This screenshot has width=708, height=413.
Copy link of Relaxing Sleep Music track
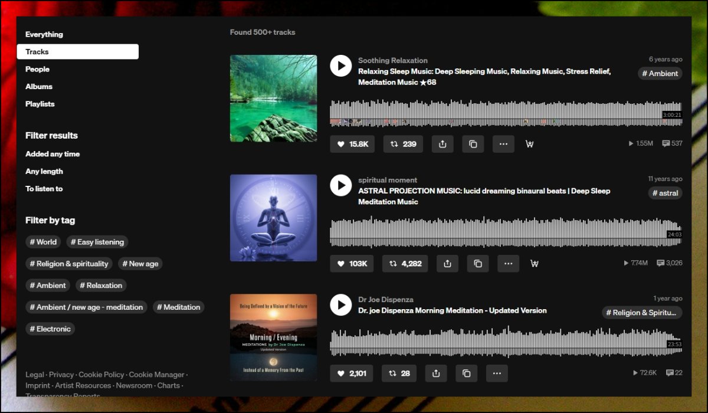tap(473, 144)
